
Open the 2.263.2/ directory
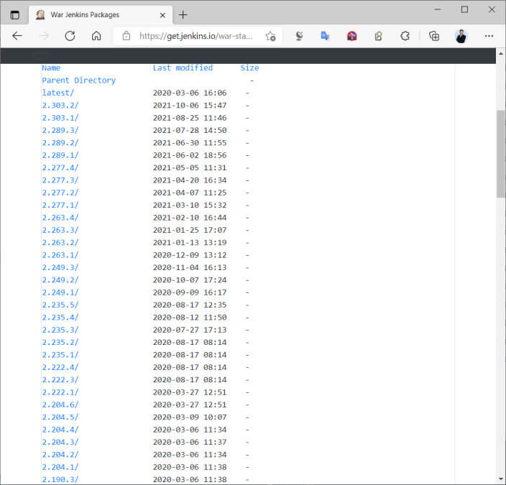click(x=60, y=243)
